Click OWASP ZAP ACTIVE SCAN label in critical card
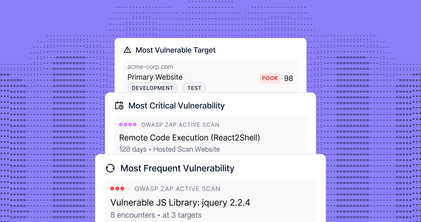 tap(180, 125)
